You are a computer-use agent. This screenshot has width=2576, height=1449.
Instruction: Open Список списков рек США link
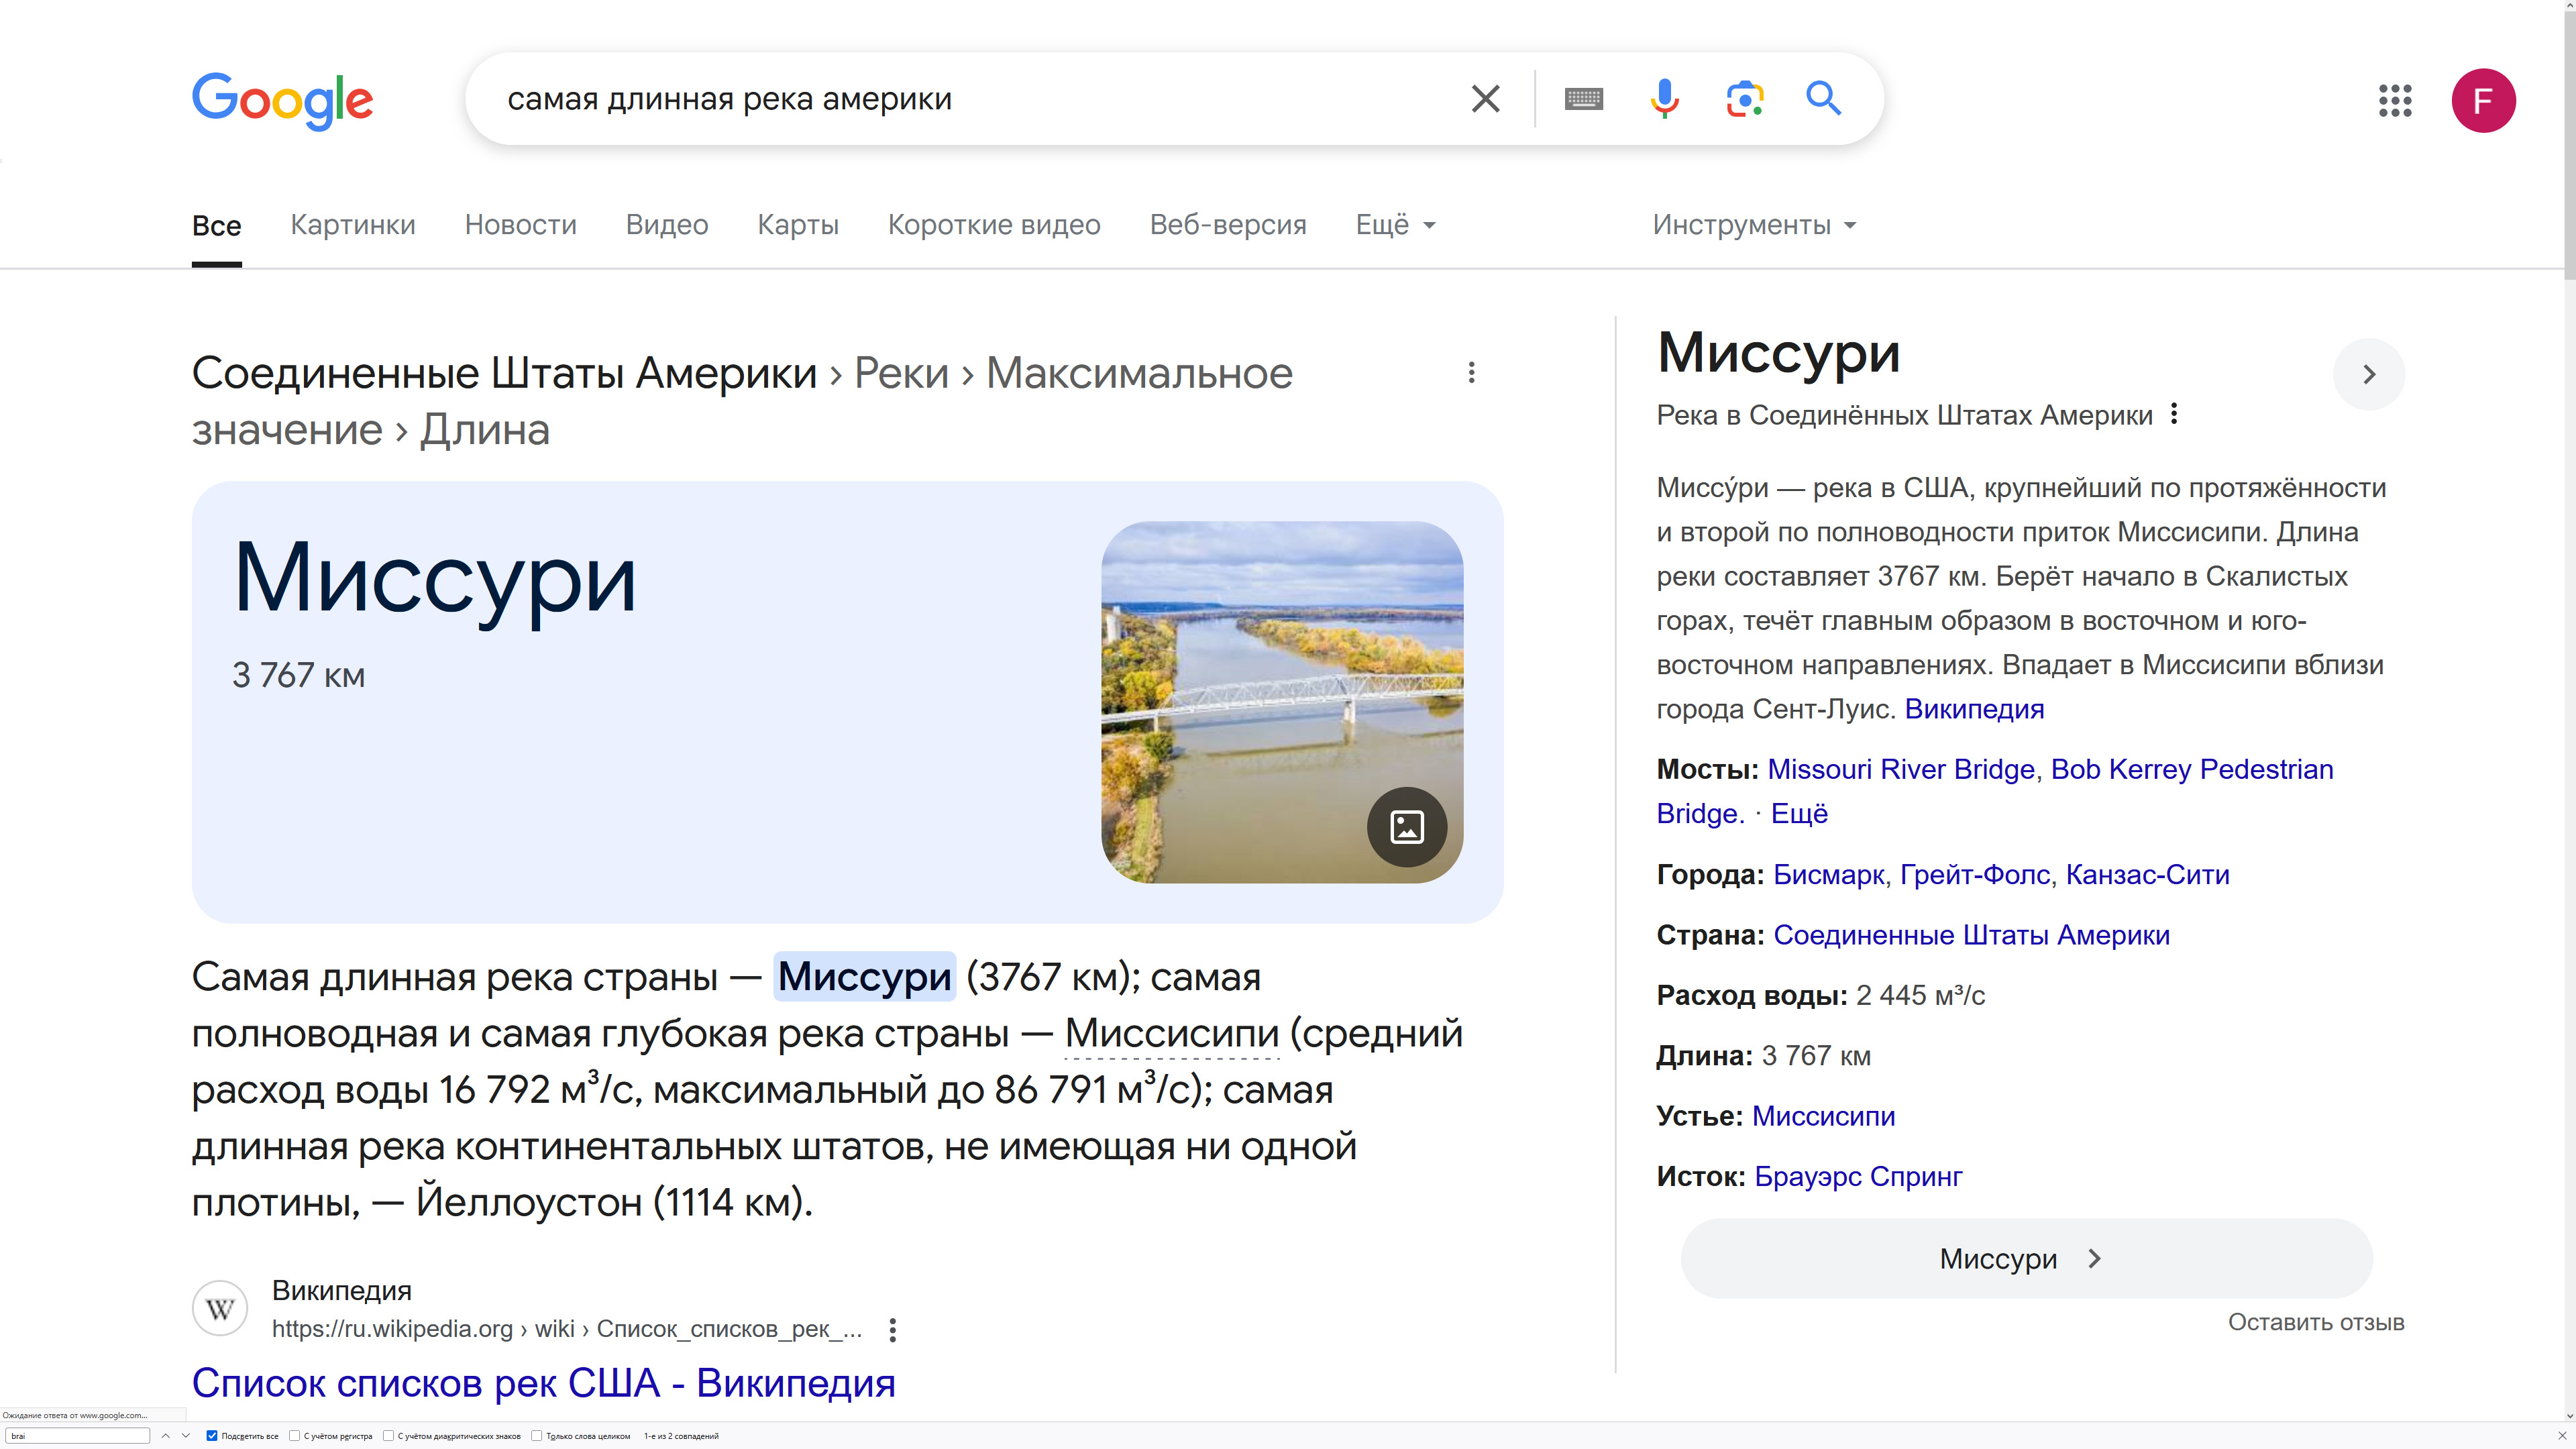tap(543, 1383)
